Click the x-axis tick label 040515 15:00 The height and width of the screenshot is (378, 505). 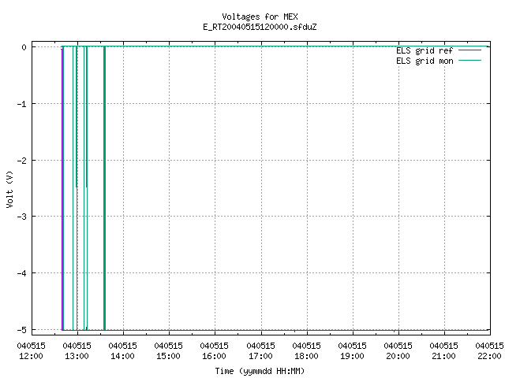[168, 351]
